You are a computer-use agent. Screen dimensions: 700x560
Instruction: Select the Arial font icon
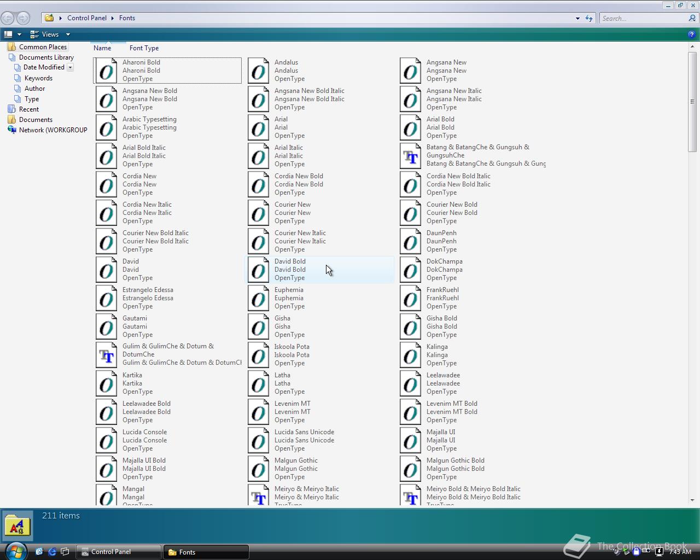pos(259,127)
